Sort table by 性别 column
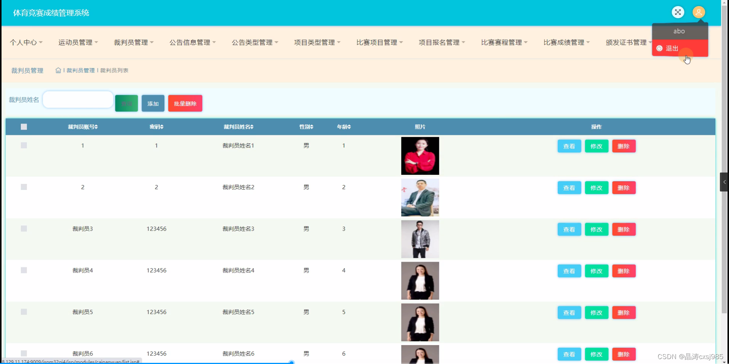 (x=306, y=127)
